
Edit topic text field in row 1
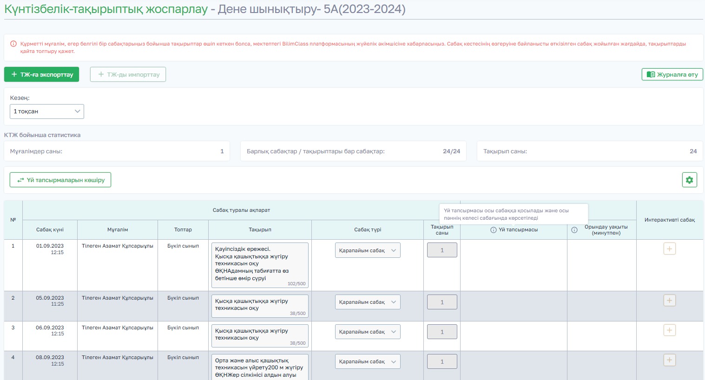coord(260,265)
